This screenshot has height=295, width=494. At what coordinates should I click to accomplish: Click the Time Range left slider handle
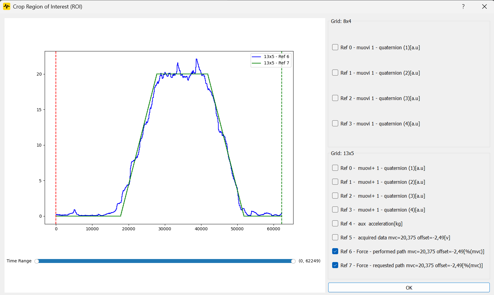tap(37, 261)
